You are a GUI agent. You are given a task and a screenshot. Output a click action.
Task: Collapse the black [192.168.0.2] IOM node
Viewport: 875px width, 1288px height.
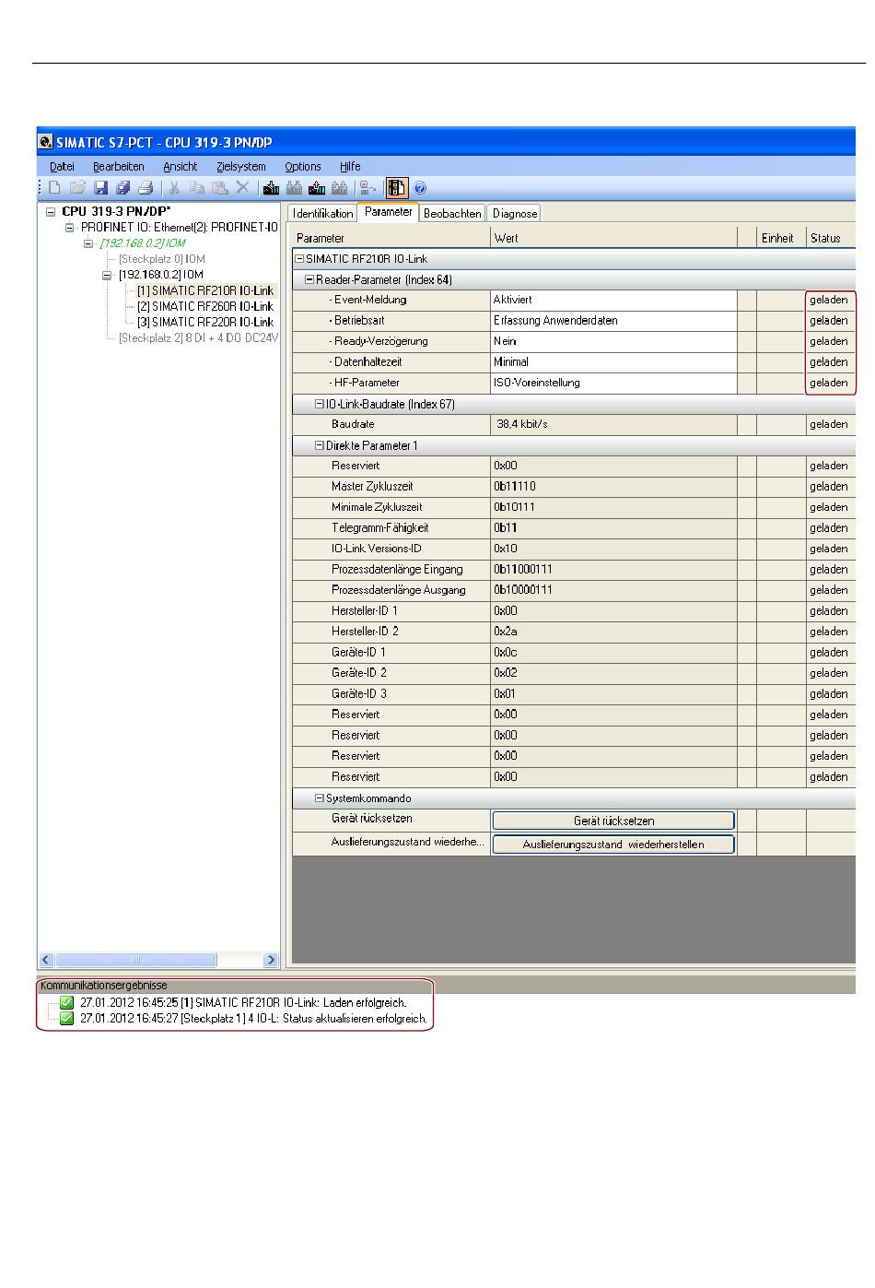107,275
